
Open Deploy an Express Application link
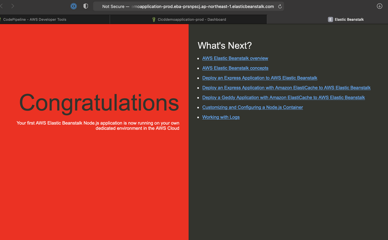(x=260, y=78)
